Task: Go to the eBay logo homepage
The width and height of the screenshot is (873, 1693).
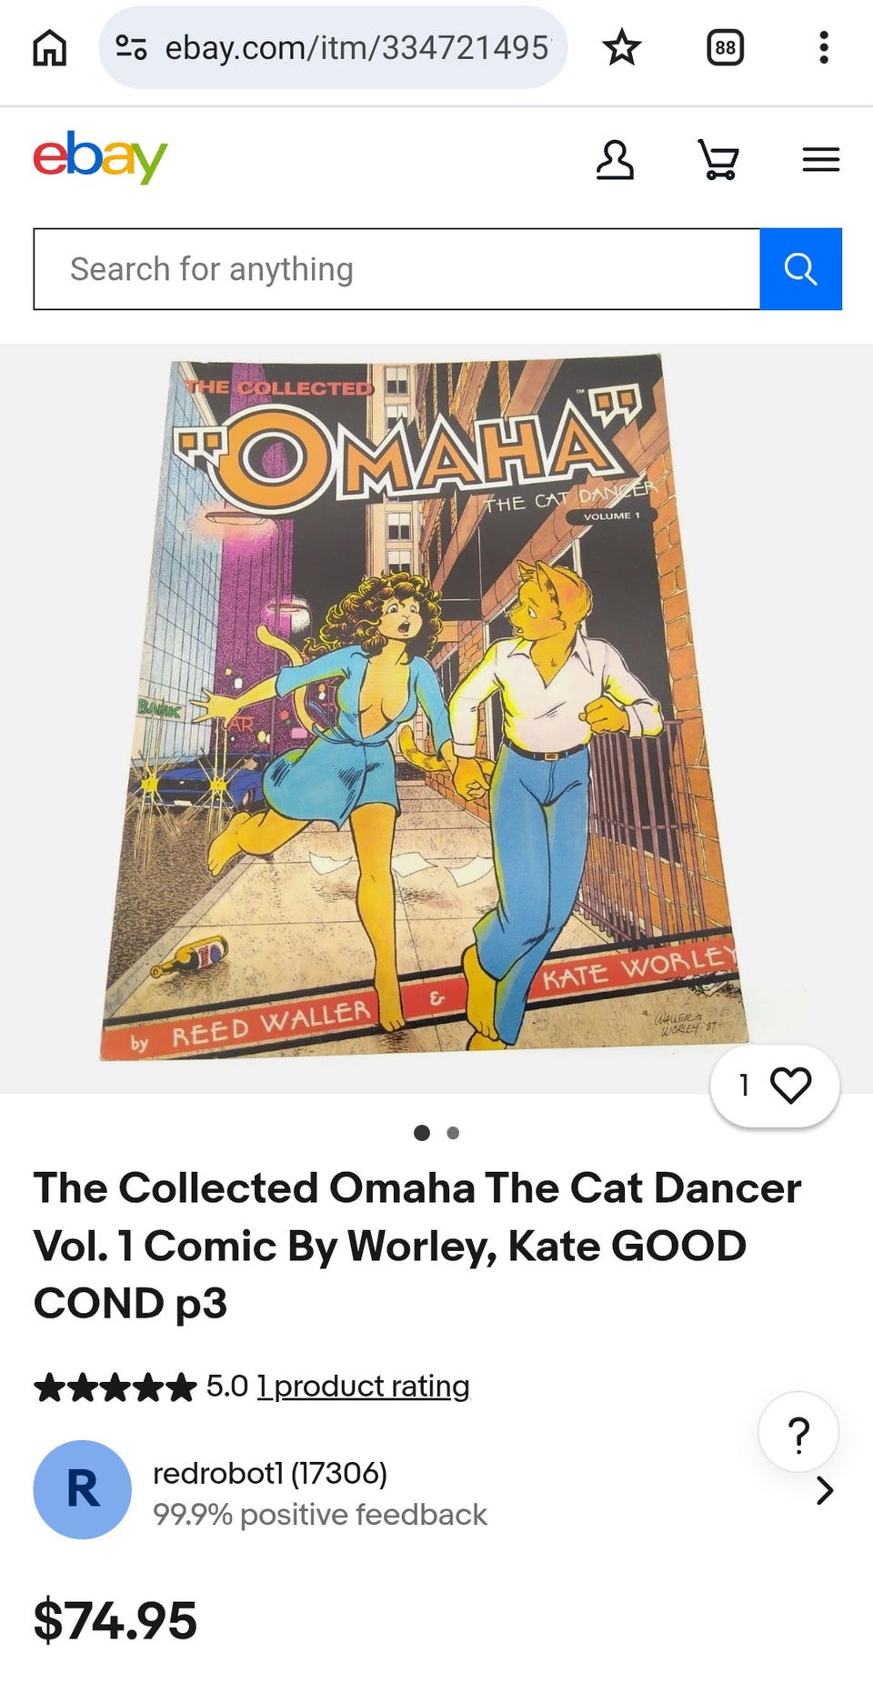Action: click(x=101, y=157)
